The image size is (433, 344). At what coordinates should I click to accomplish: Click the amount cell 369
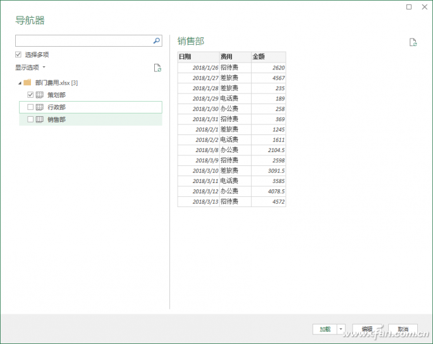tap(269, 119)
